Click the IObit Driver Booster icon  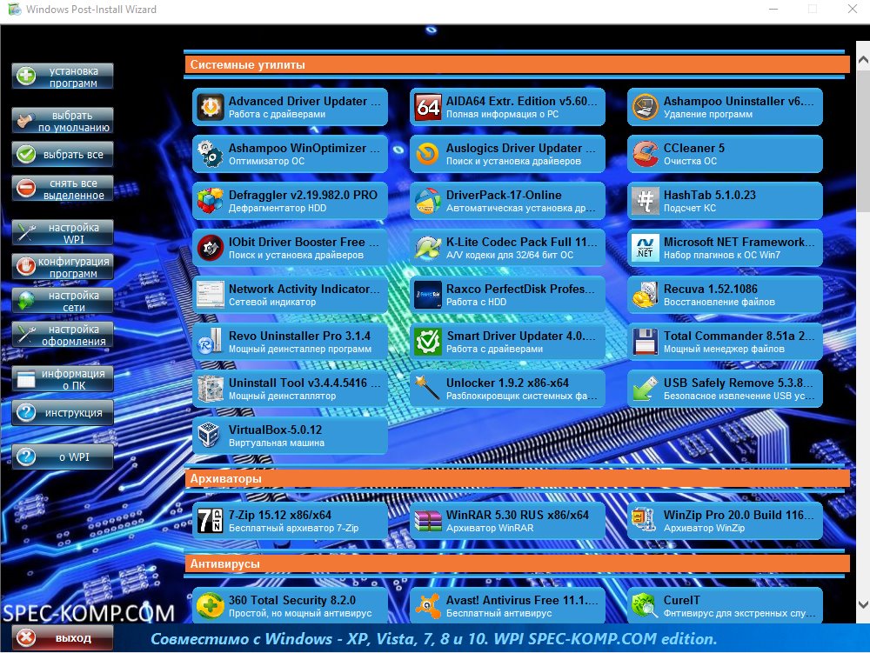[x=211, y=248]
